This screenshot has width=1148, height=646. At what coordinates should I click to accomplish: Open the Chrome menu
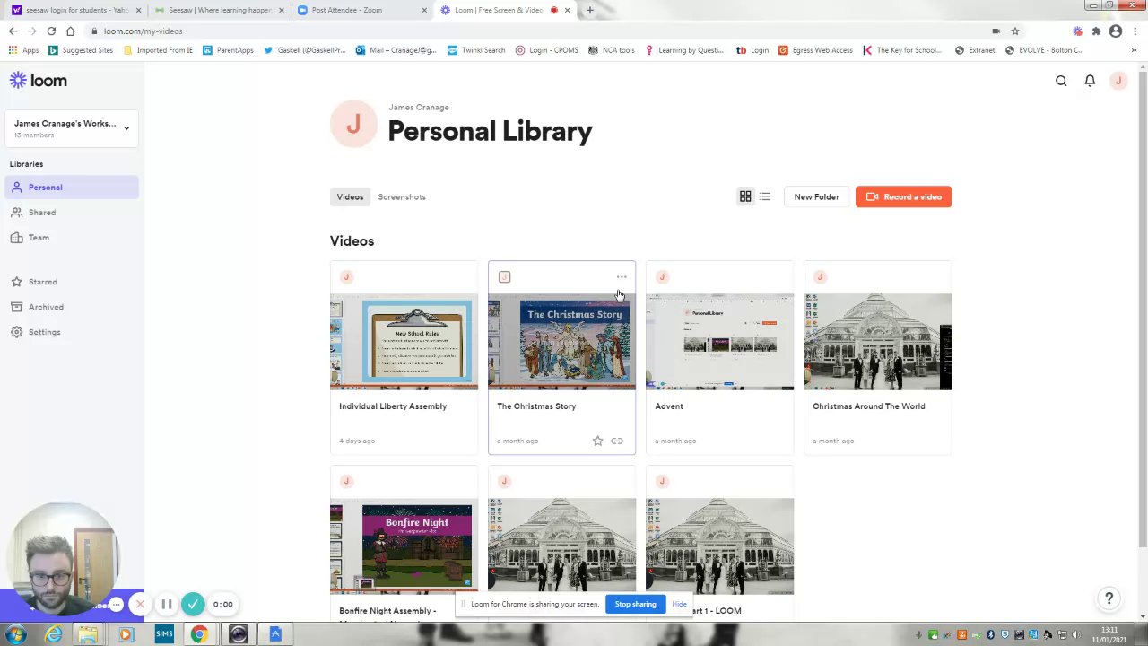click(1135, 31)
